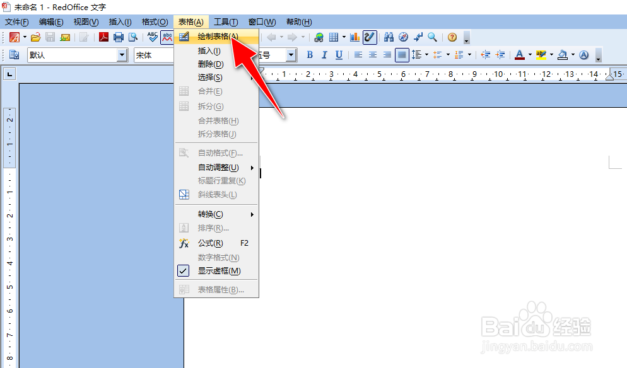Toggle underline formatting

[x=337, y=55]
